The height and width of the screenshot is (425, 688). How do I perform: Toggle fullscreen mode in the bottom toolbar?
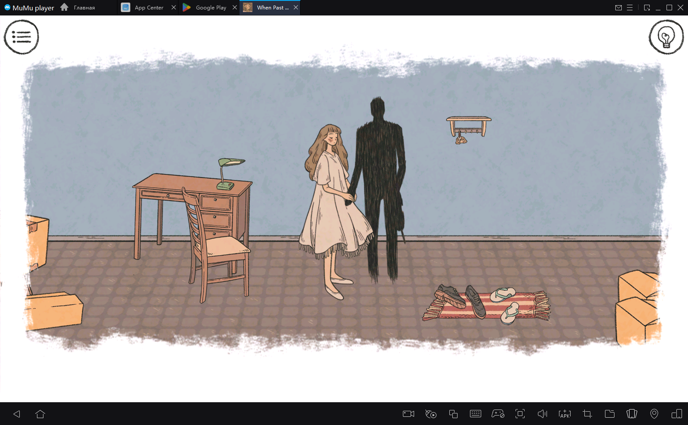(x=520, y=414)
